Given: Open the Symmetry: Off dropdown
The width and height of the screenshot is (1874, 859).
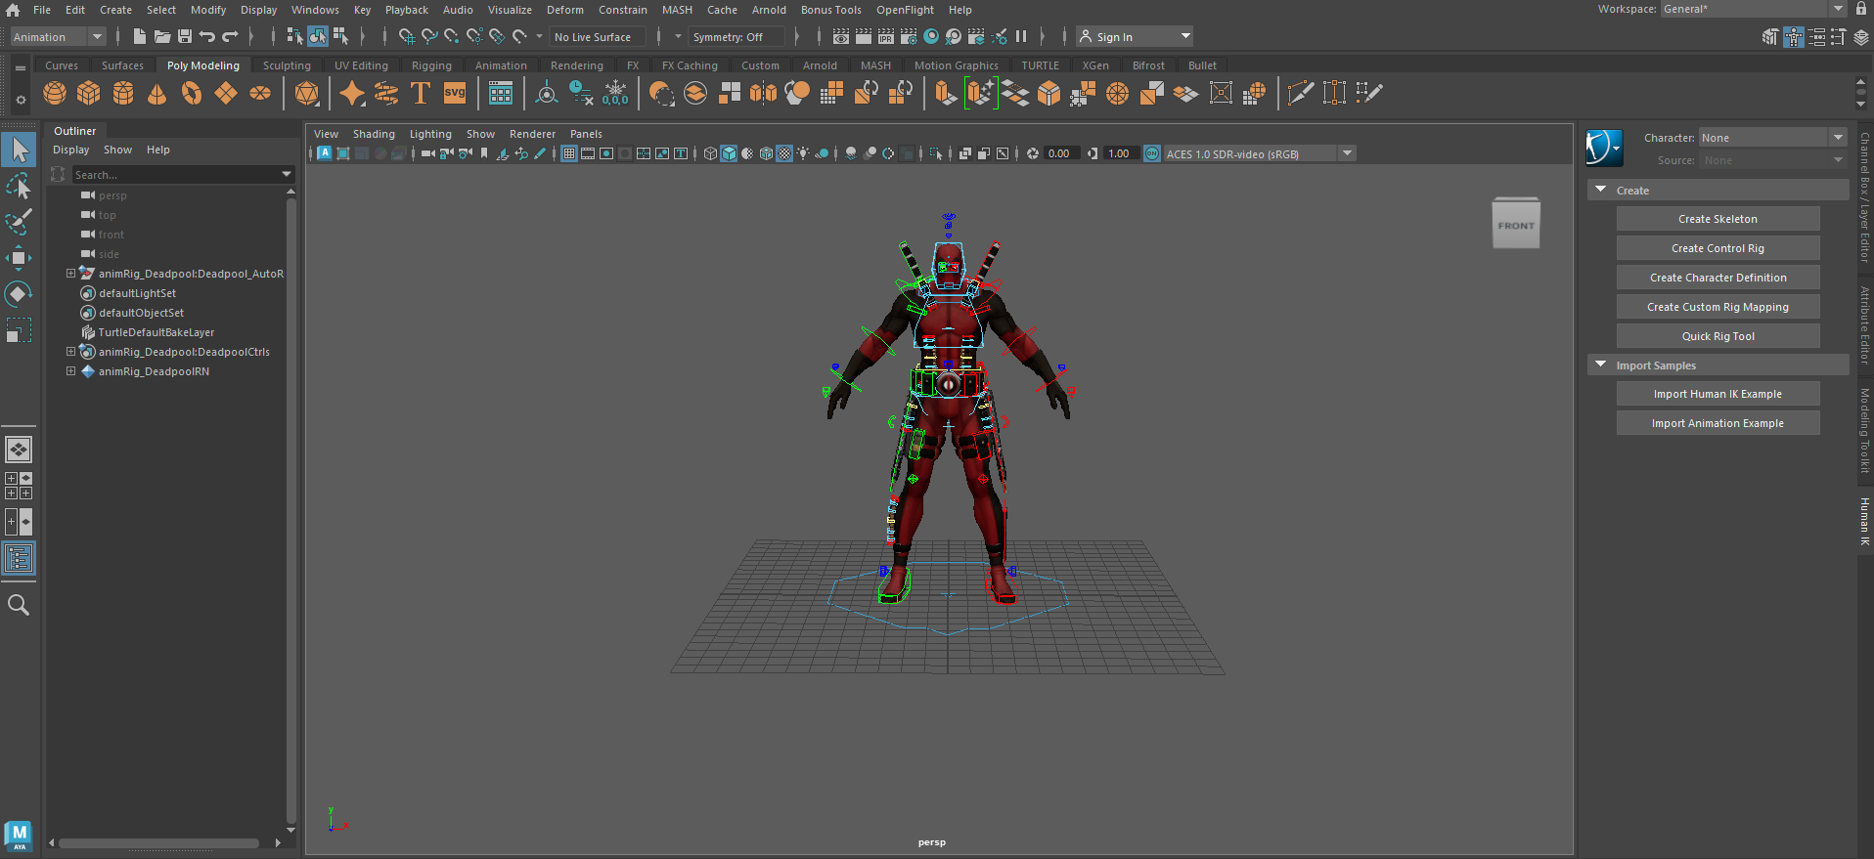Looking at the screenshot, I should point(736,37).
